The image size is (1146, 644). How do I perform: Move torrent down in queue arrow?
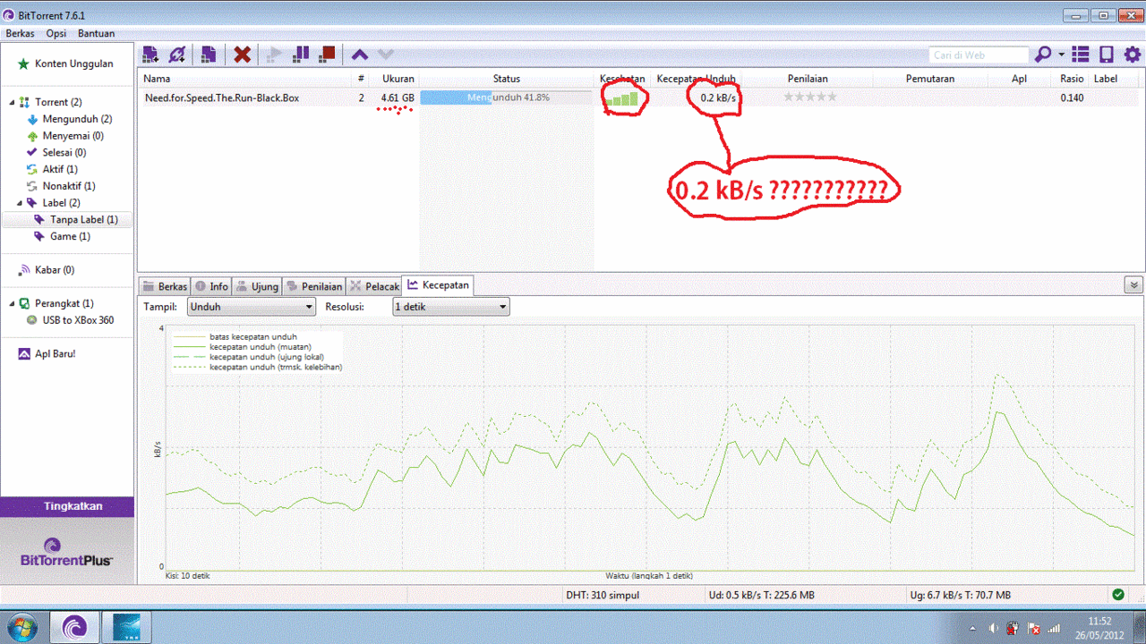click(x=385, y=55)
